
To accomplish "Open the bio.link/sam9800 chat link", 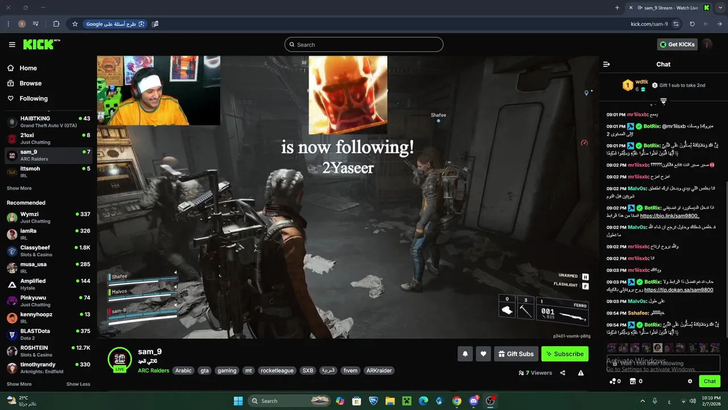I will pyautogui.click(x=669, y=216).
